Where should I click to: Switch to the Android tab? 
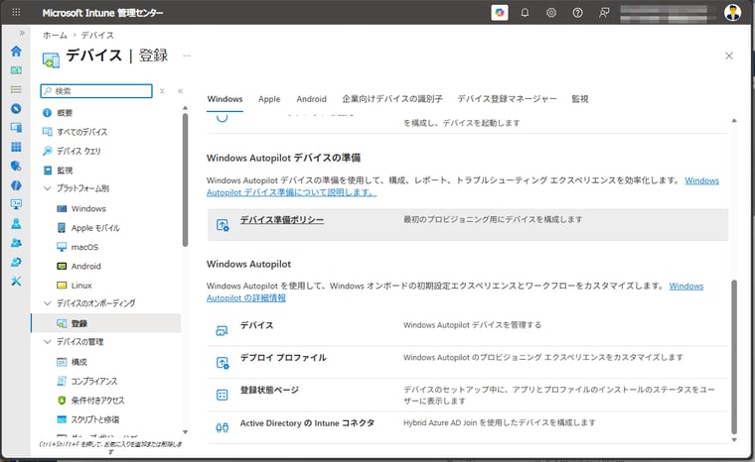point(312,99)
